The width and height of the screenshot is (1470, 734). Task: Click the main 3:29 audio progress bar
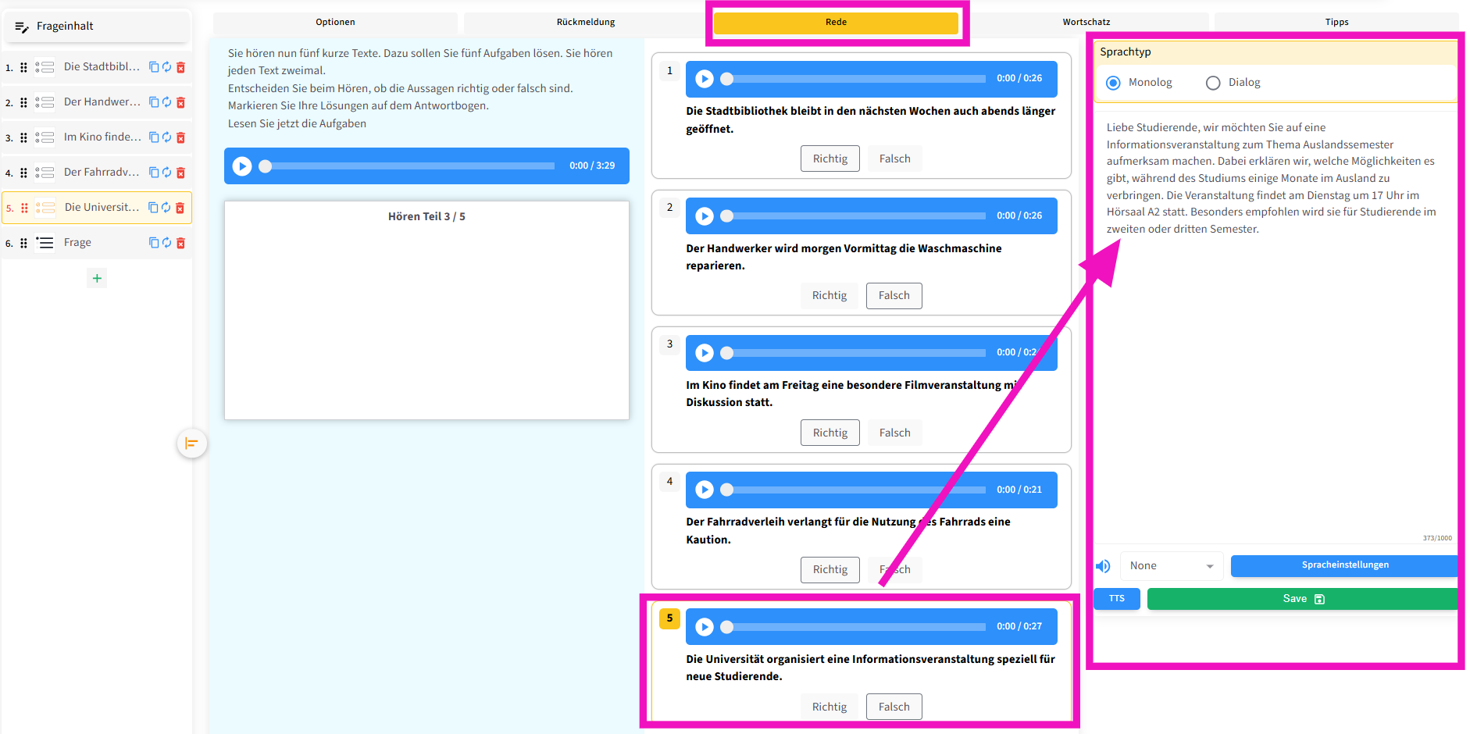click(x=410, y=166)
